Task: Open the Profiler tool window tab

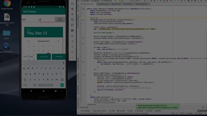Action: [x=149, y=111]
